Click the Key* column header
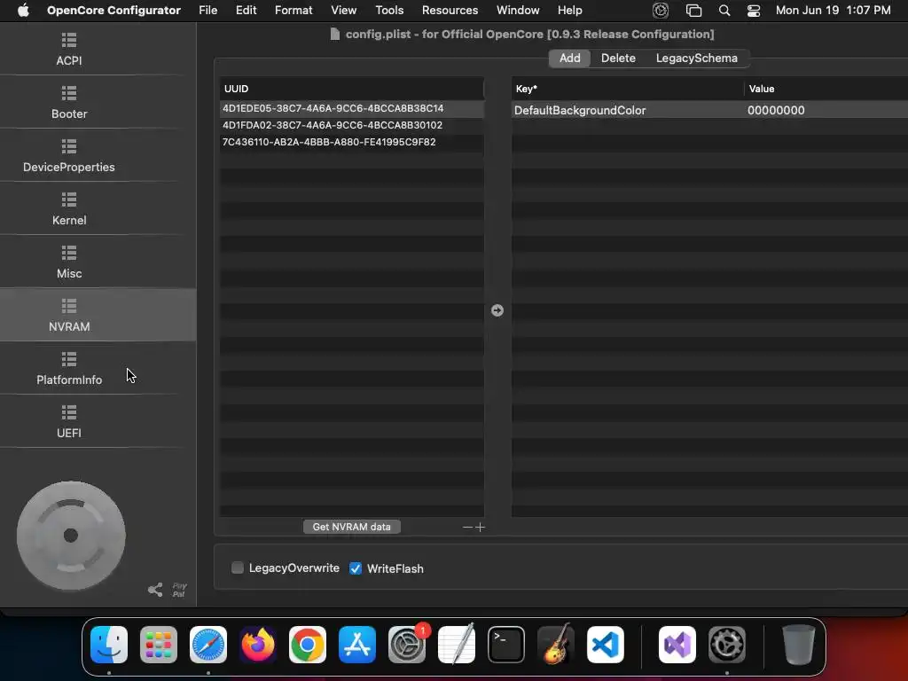The image size is (908, 681). coord(627,89)
